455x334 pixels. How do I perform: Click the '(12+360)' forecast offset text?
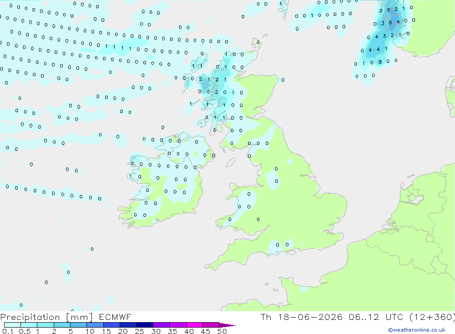pos(432,317)
